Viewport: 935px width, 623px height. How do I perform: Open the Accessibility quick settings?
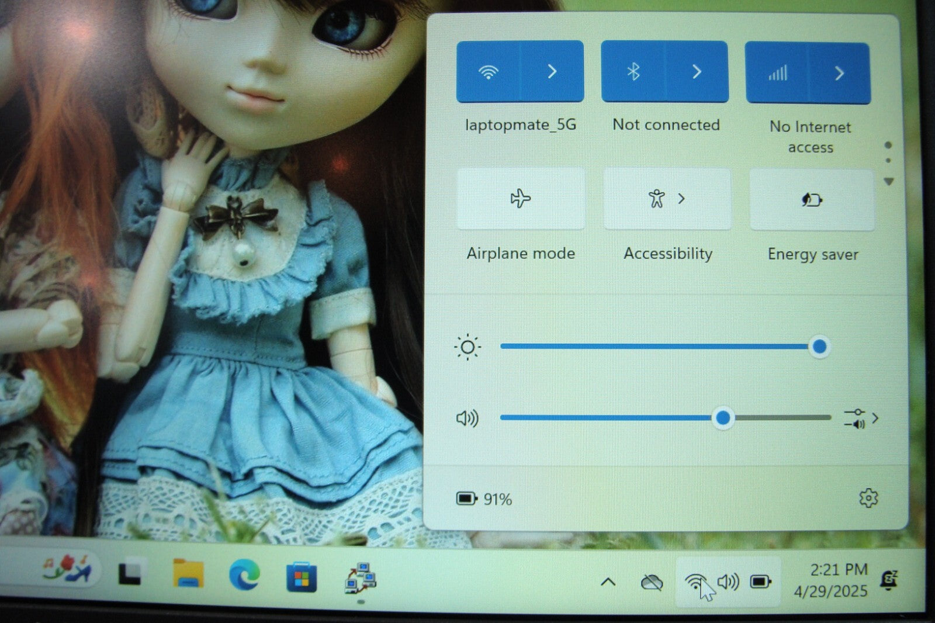667,199
